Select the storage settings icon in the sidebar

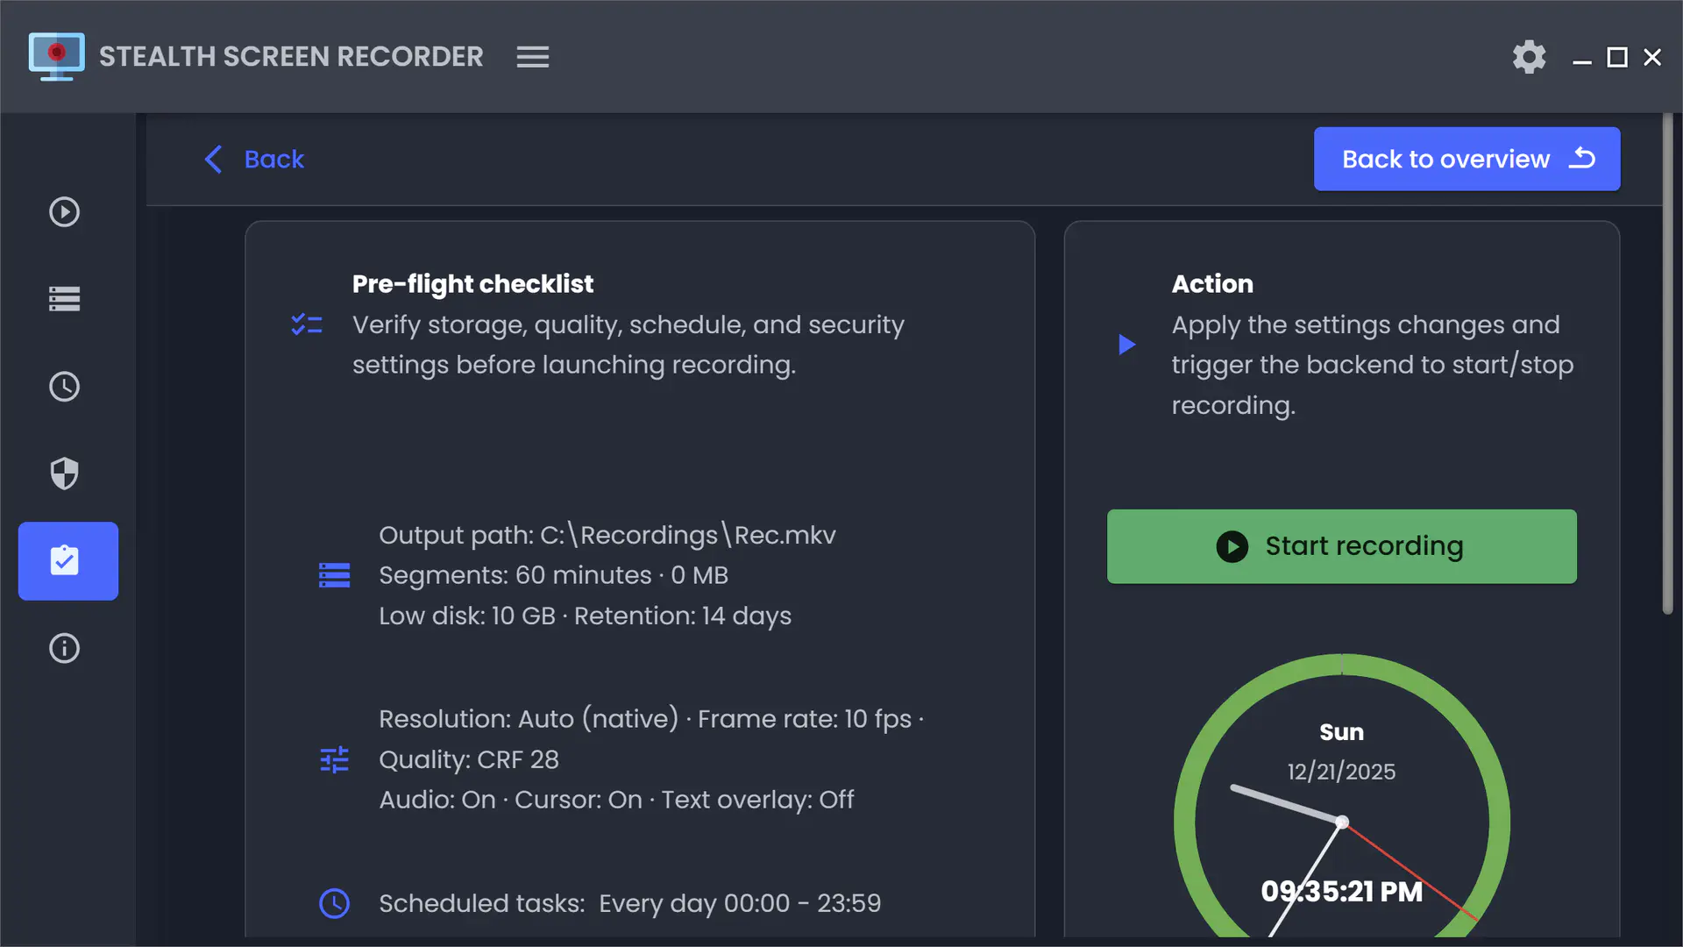[x=64, y=299]
